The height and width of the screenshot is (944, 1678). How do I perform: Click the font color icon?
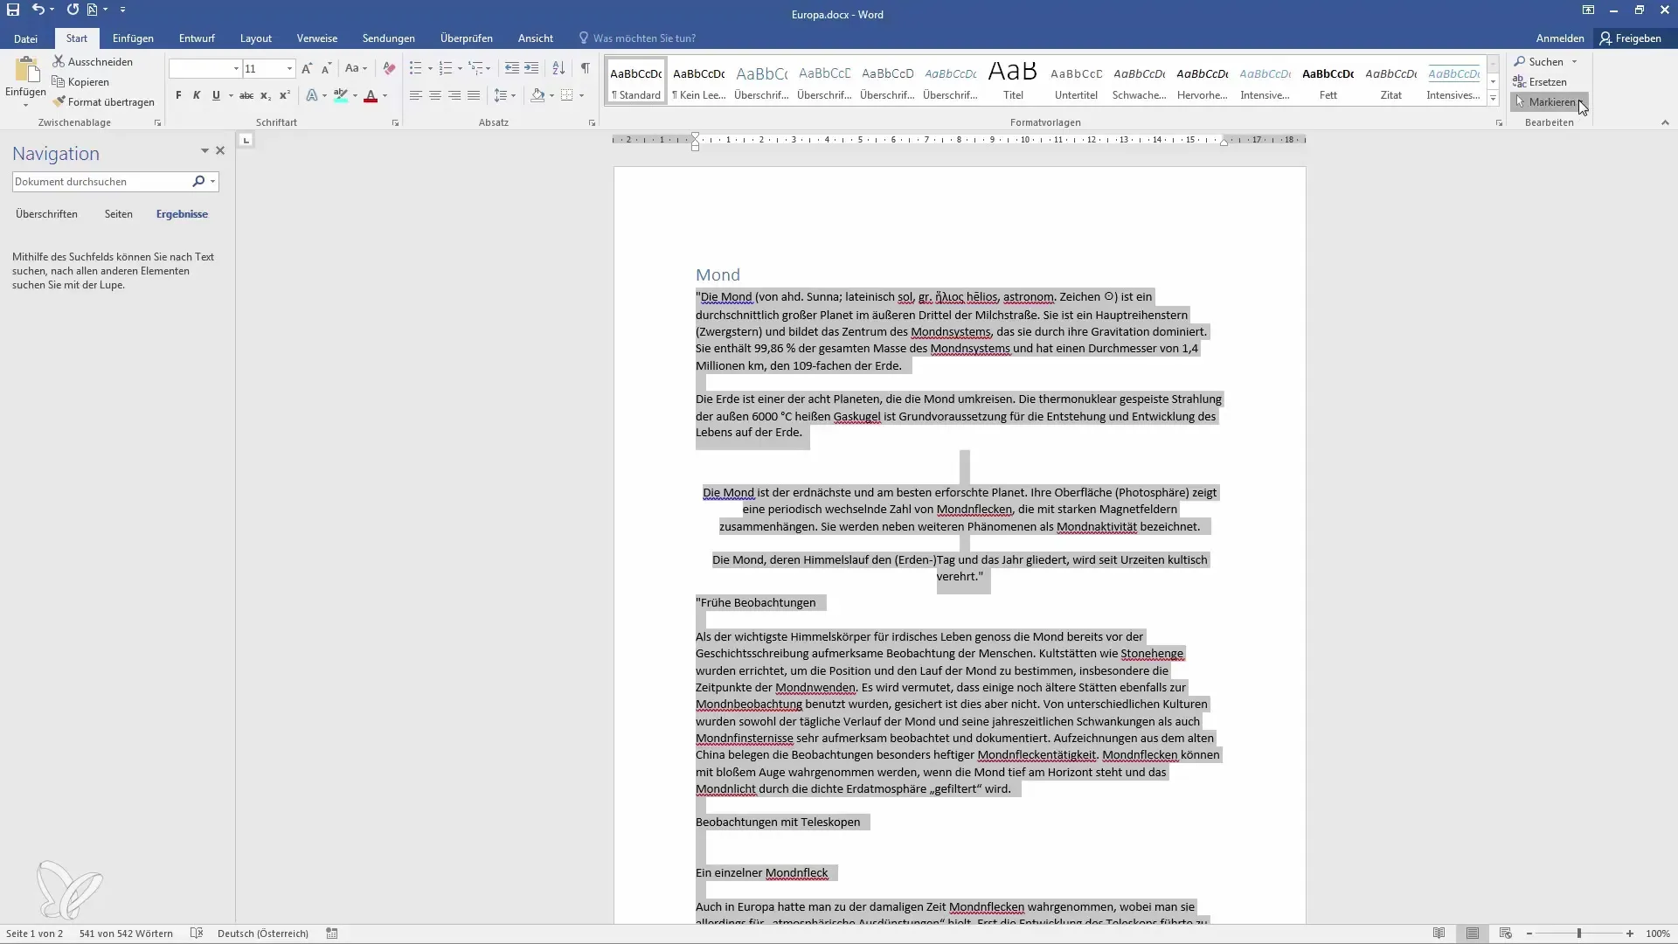[x=370, y=94]
